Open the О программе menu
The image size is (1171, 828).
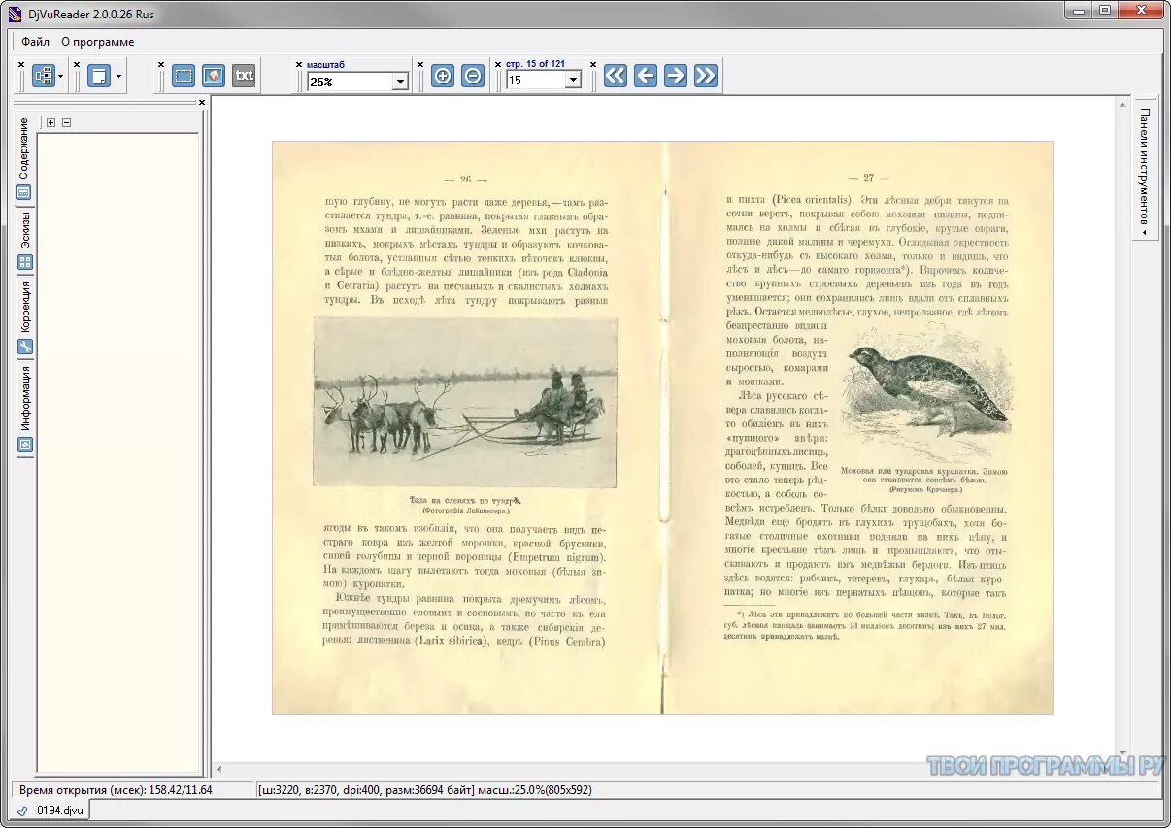tap(98, 42)
